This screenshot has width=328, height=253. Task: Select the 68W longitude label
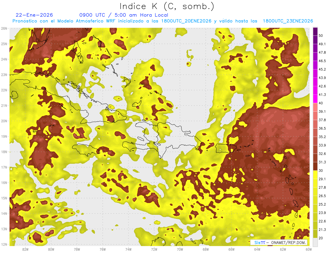tap(206, 249)
